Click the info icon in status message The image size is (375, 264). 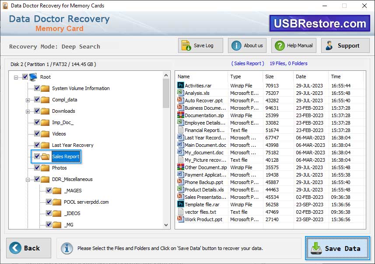[67, 248]
